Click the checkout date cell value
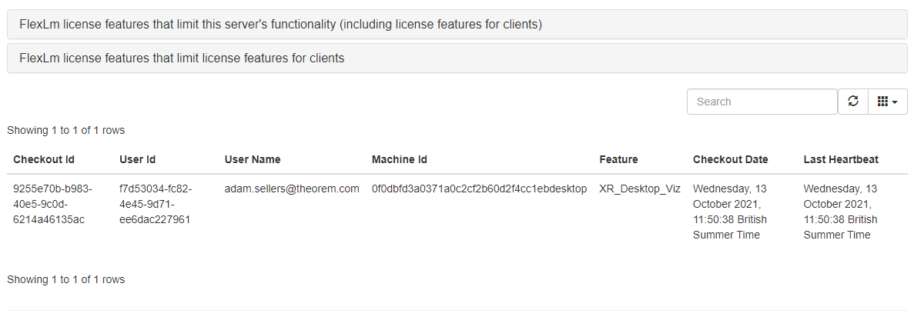Image resolution: width=914 pixels, height=317 pixels. coord(730,212)
